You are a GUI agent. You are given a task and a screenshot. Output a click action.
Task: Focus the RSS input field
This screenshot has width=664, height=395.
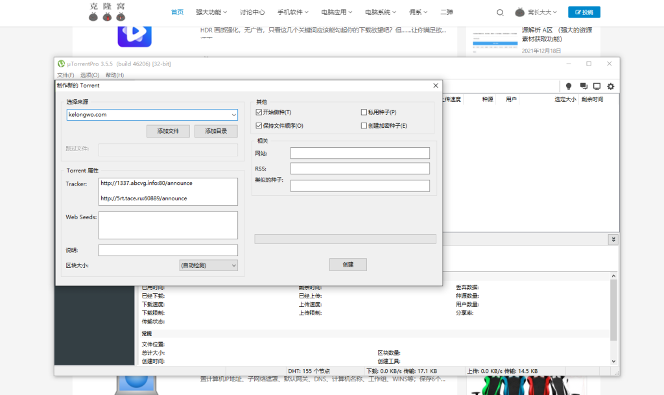coord(360,169)
